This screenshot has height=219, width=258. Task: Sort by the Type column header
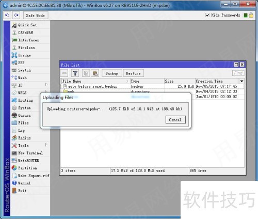pos(147,81)
